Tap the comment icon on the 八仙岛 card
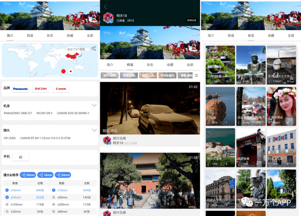Screen dimensions: 301x216 pos(223,123)
